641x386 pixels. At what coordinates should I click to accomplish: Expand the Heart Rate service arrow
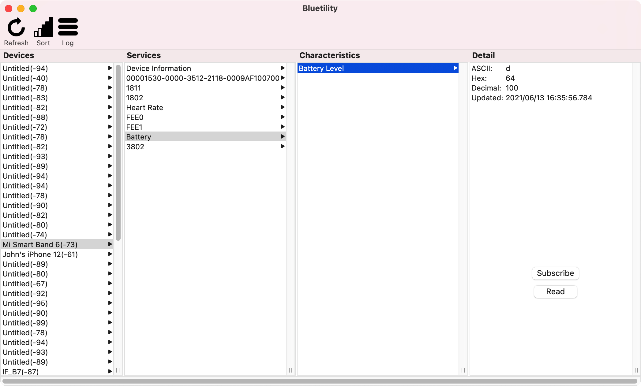(283, 107)
